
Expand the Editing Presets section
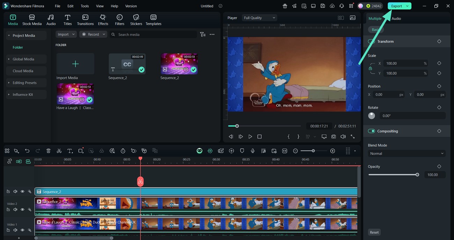point(9,83)
